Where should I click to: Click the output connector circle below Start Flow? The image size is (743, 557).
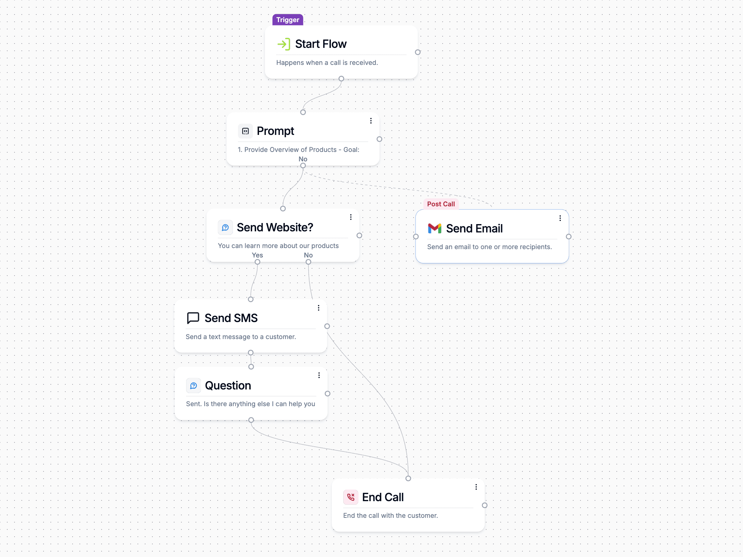pos(341,78)
